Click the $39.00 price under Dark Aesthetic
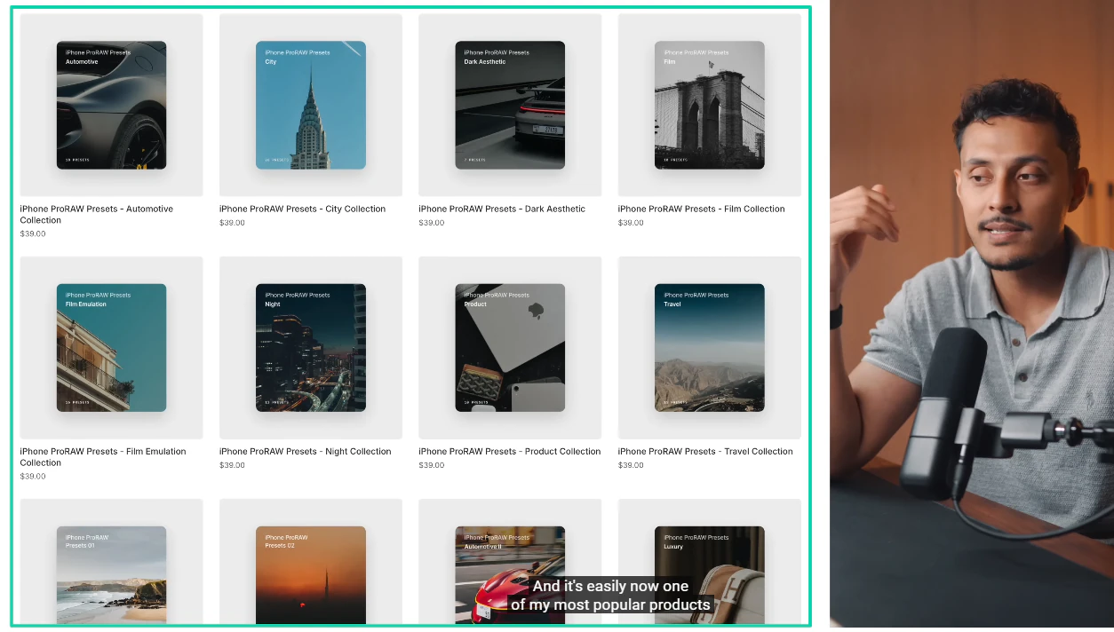This screenshot has height=632, width=1114. pos(432,223)
